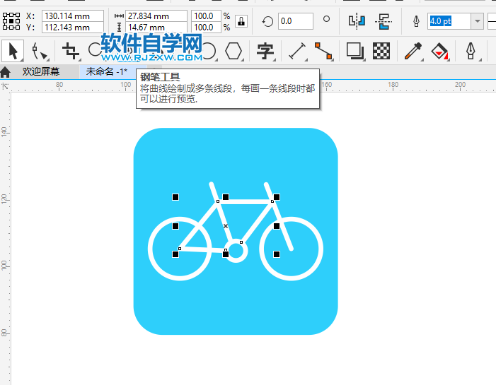The height and width of the screenshot is (385, 496).
Task: Click the Mirror horizontally button
Action: (357, 21)
